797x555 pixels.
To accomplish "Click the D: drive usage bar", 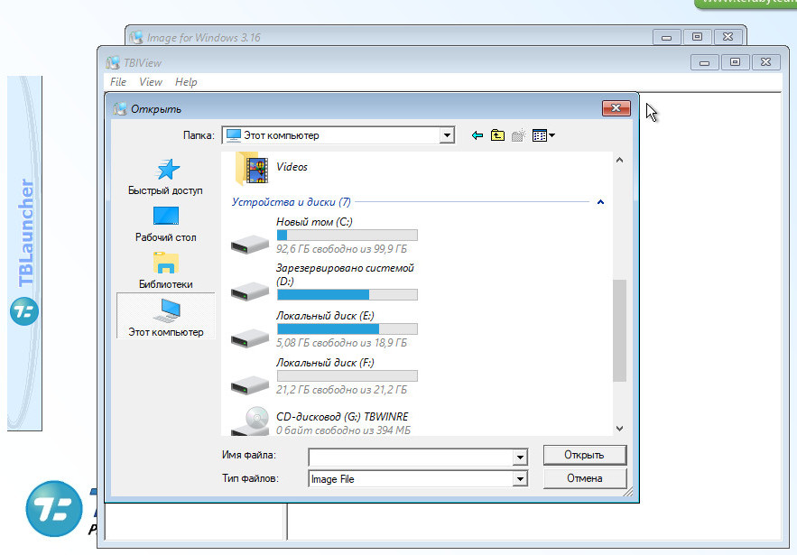I will 348,295.
